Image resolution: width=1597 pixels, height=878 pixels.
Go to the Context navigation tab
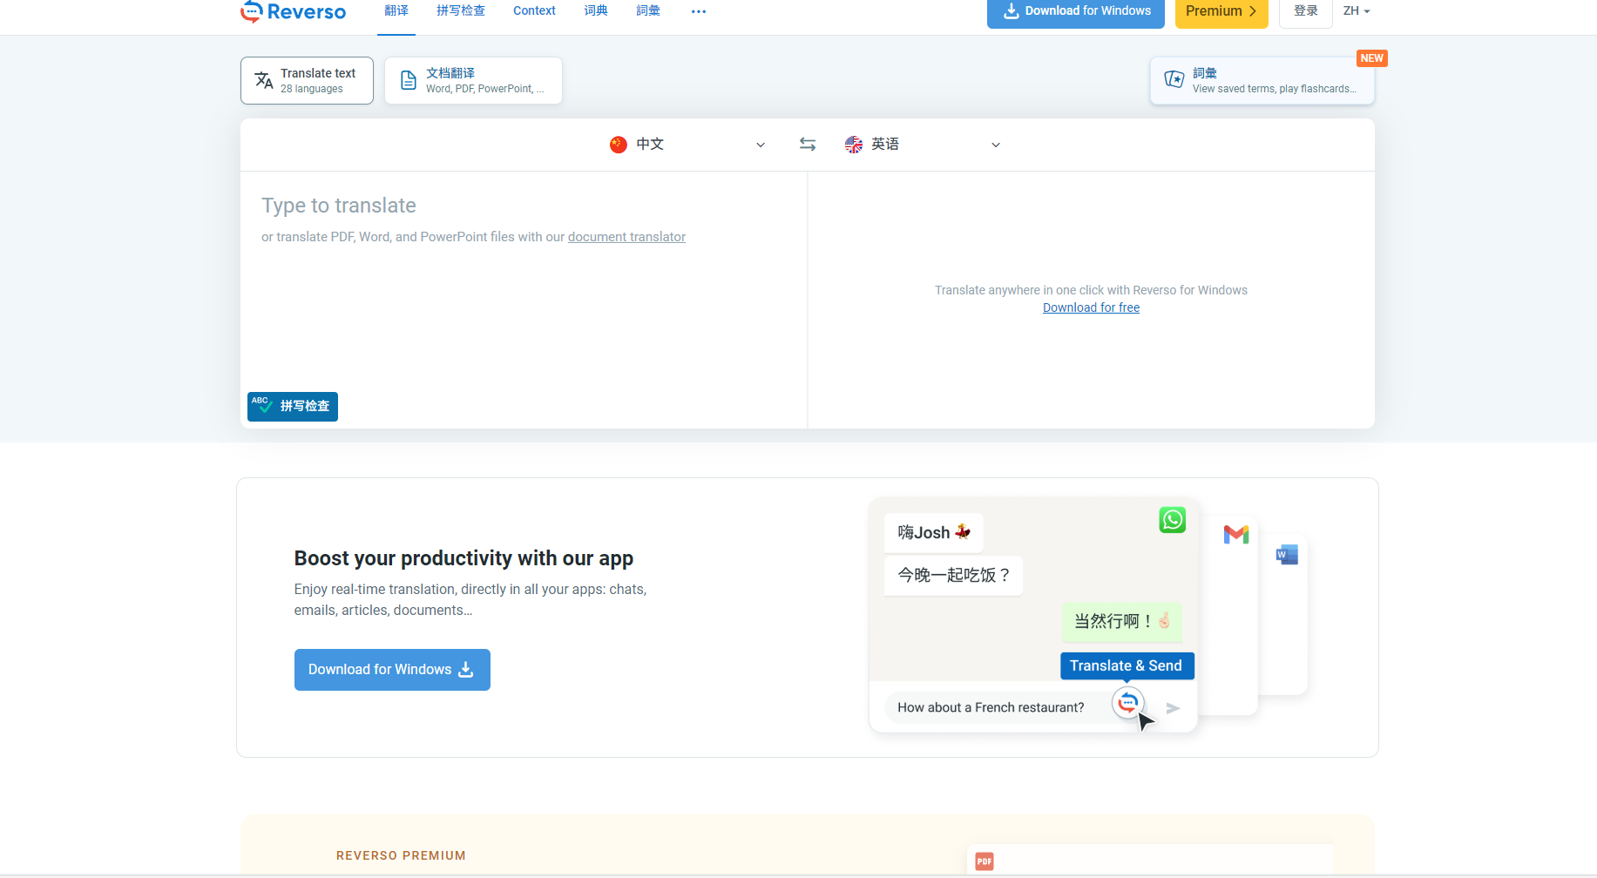click(x=534, y=10)
